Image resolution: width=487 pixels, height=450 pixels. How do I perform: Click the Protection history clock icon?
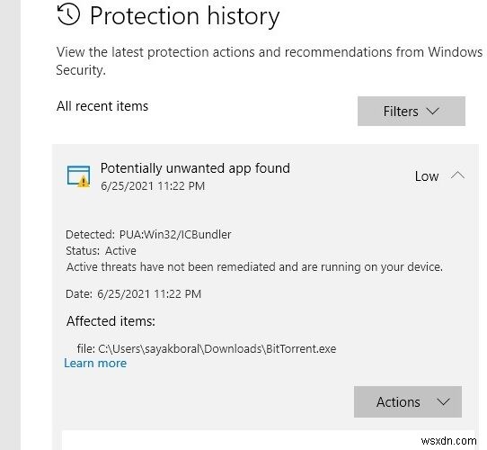68,14
